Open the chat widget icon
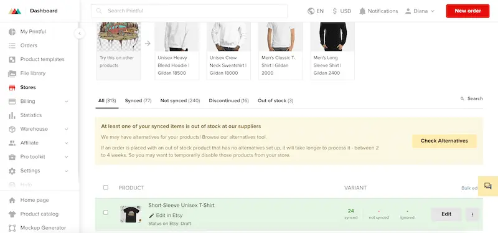This screenshot has width=498, height=233. tap(488, 186)
